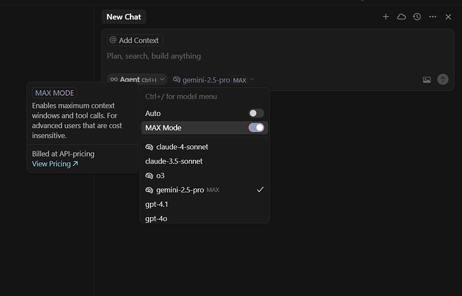
Task: Open the Agent mode dropdown
Action: click(137, 80)
